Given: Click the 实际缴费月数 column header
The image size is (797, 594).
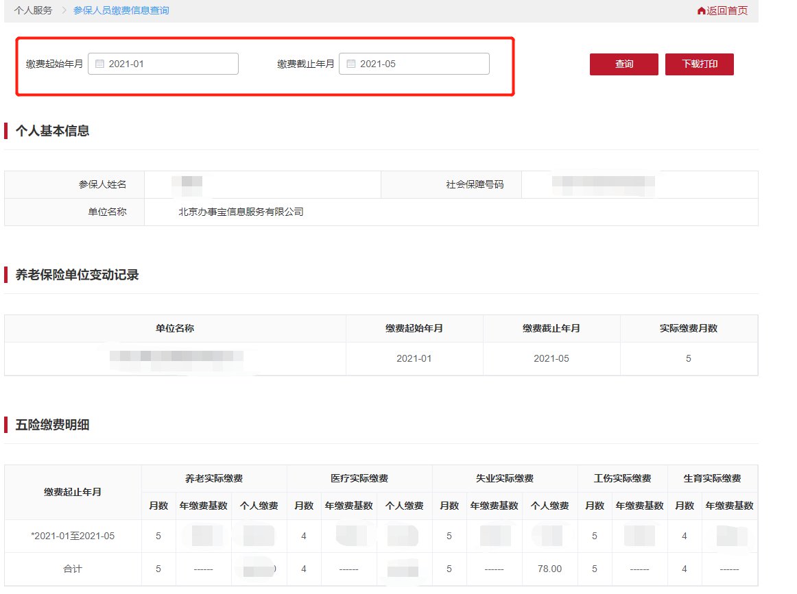Looking at the screenshot, I should pyautogui.click(x=689, y=328).
